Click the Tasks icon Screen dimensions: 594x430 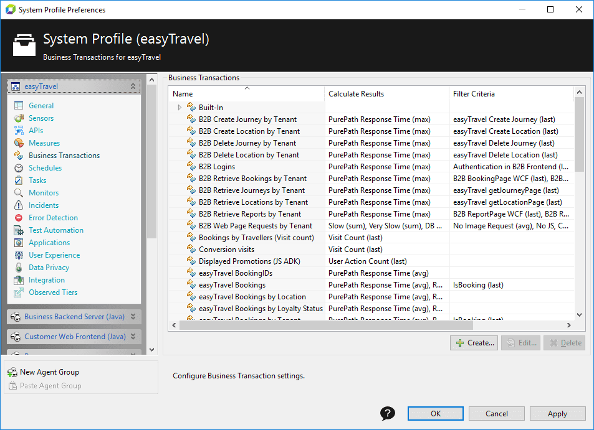coord(19,180)
